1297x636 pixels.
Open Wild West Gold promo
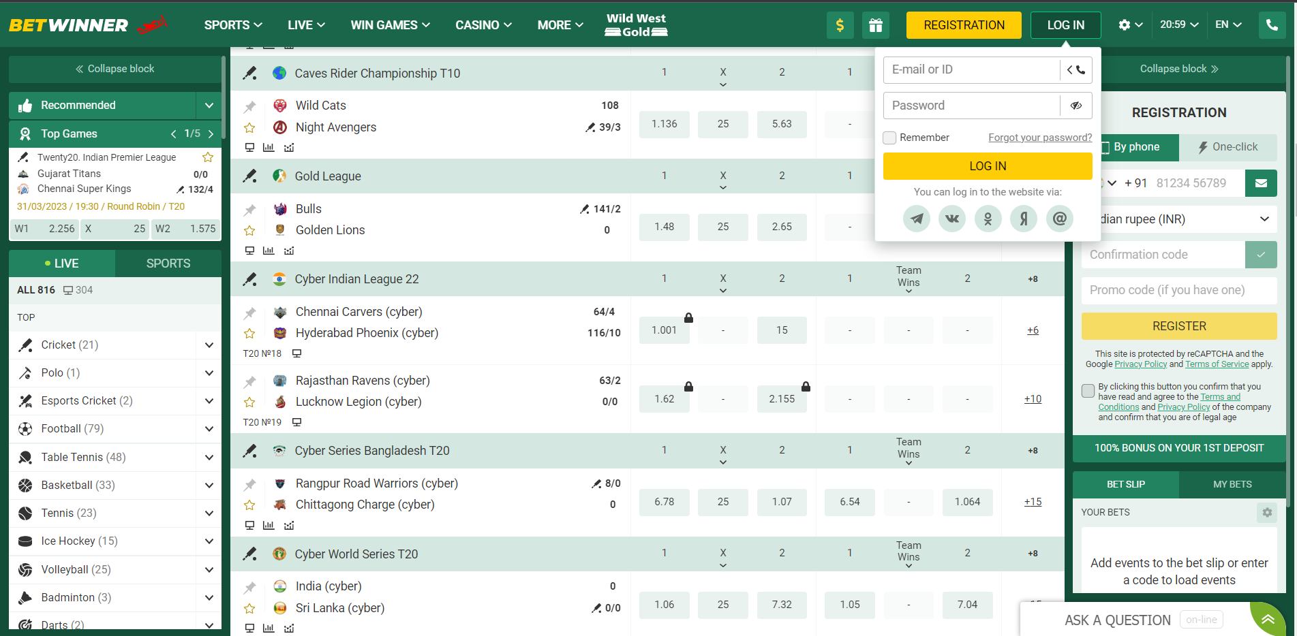pyautogui.click(x=636, y=25)
